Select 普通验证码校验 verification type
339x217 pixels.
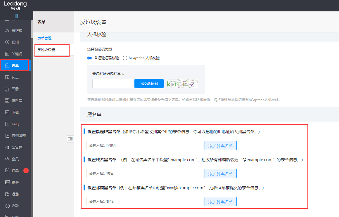tap(89, 58)
